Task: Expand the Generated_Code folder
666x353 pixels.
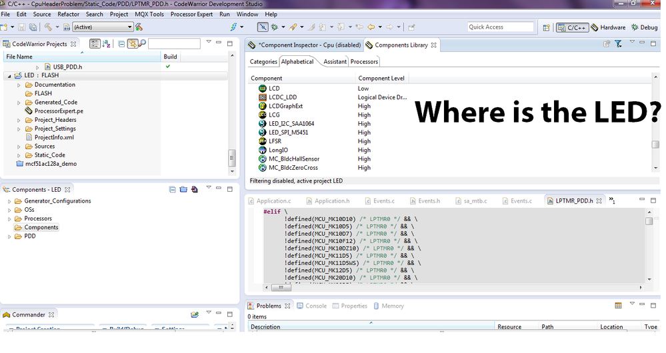Action: (x=20, y=103)
